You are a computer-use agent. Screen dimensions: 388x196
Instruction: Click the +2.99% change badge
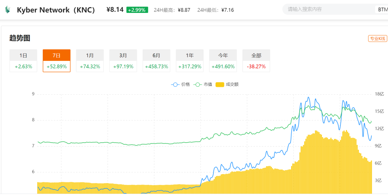point(137,10)
